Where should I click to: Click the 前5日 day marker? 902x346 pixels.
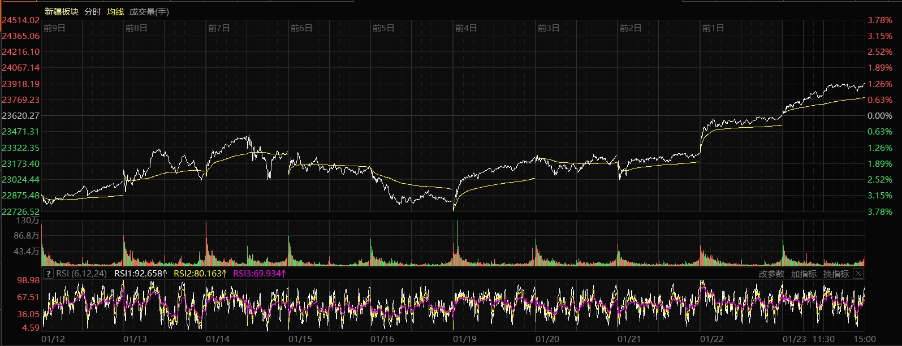[x=383, y=28]
